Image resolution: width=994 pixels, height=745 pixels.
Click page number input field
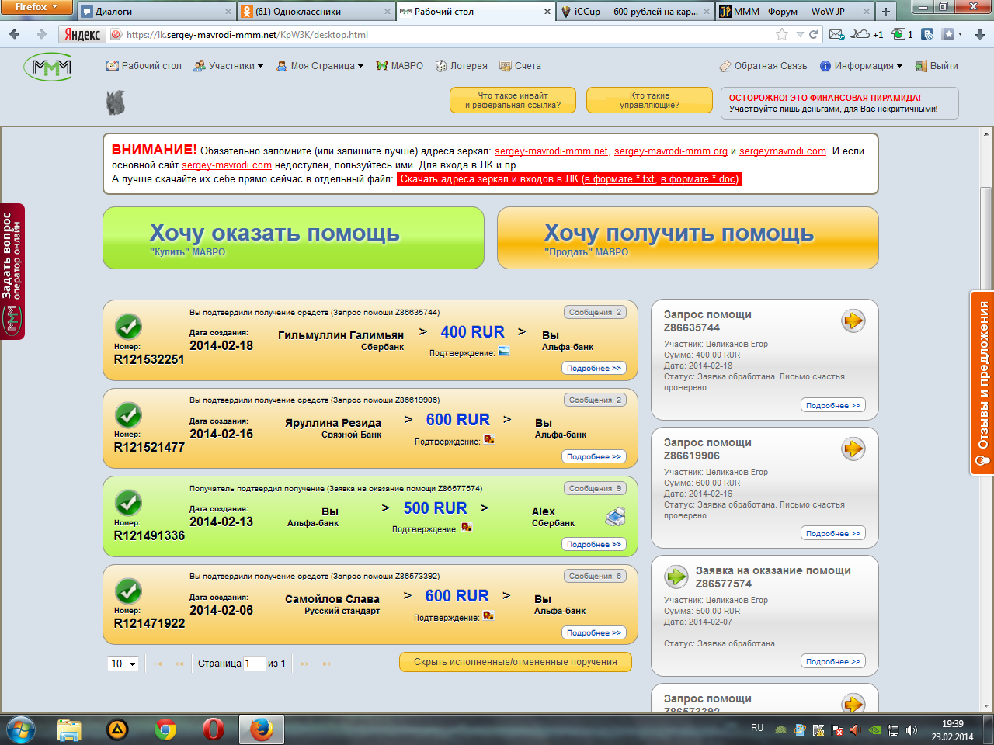pos(255,664)
